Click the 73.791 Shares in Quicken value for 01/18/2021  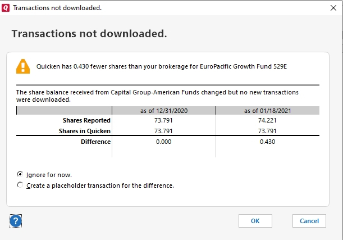point(267,131)
